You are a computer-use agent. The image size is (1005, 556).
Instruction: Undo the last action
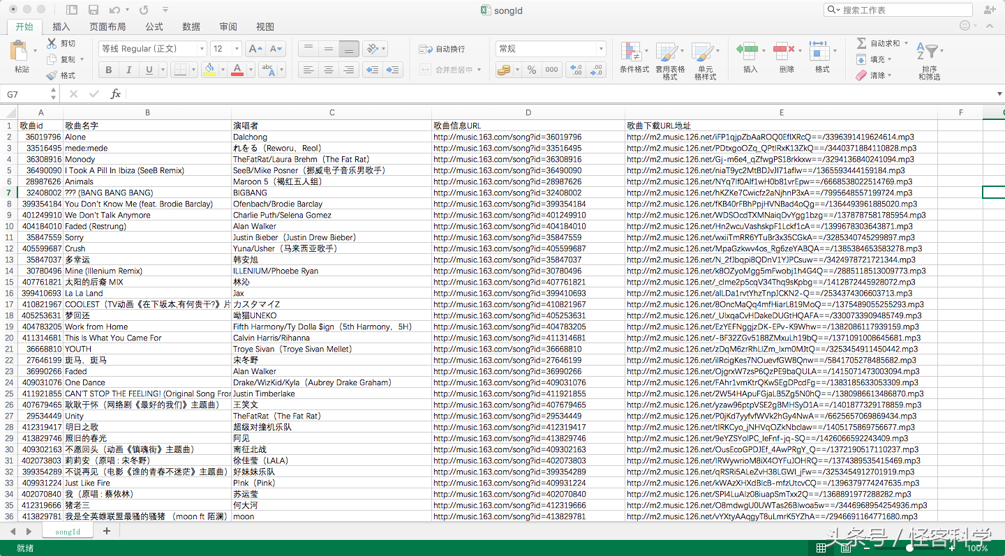[x=114, y=10]
